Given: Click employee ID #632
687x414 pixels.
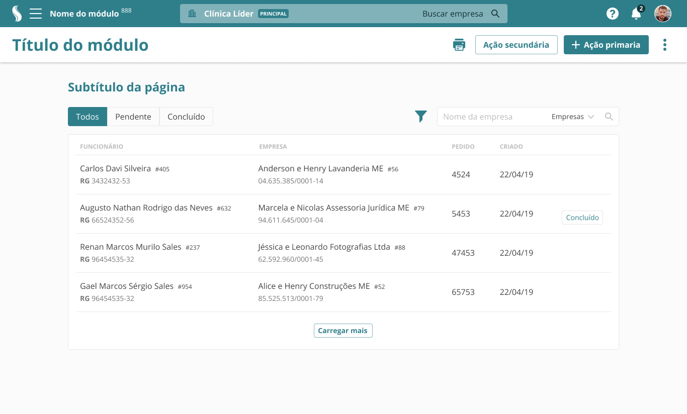Looking at the screenshot, I should [224, 209].
